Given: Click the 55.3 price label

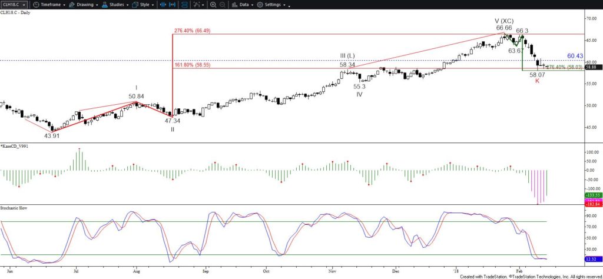Looking at the screenshot, I should coord(359,87).
